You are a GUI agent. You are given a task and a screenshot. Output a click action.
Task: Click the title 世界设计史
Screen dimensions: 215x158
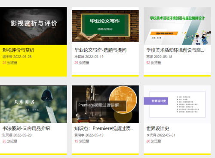(157, 128)
